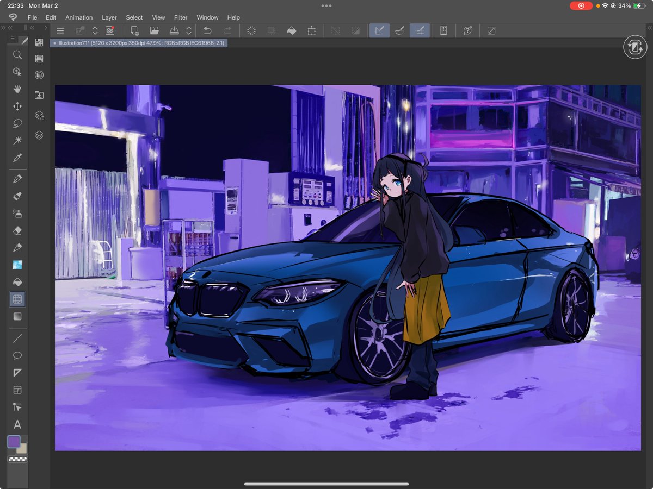
Task: Expand arrows beside the Clip Studio icon
Action: (x=95, y=31)
